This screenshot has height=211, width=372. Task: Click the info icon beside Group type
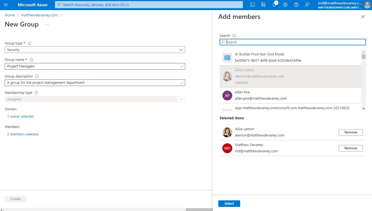[30, 43]
